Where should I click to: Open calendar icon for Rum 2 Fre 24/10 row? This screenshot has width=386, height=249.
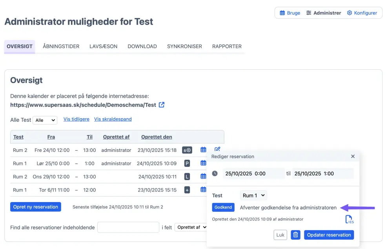203,150
